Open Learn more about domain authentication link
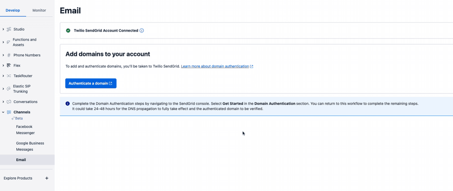This screenshot has height=191, width=453. [215, 66]
